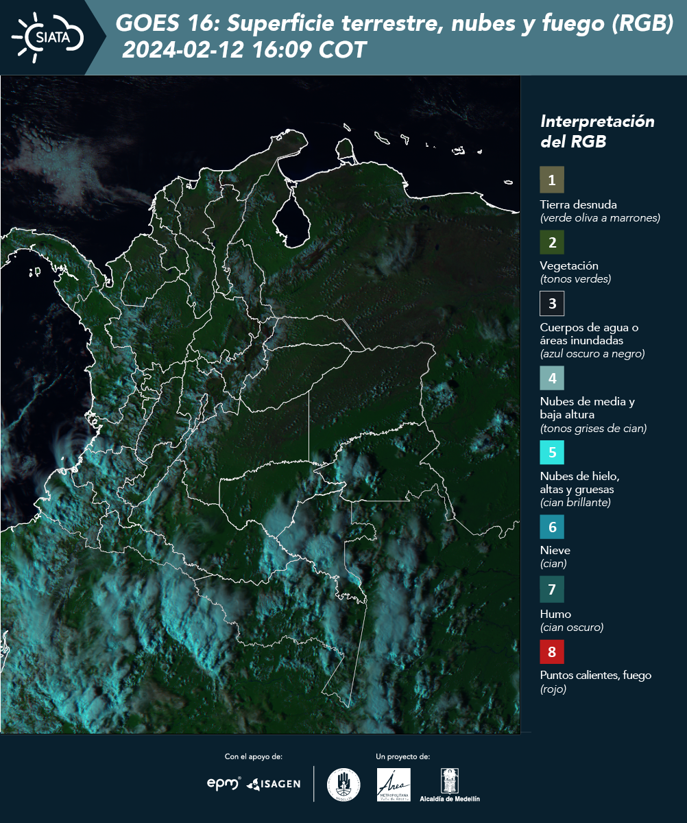This screenshot has width=687, height=823.
Task: Click the note "(cian brillante)"
Action: click(575, 503)
